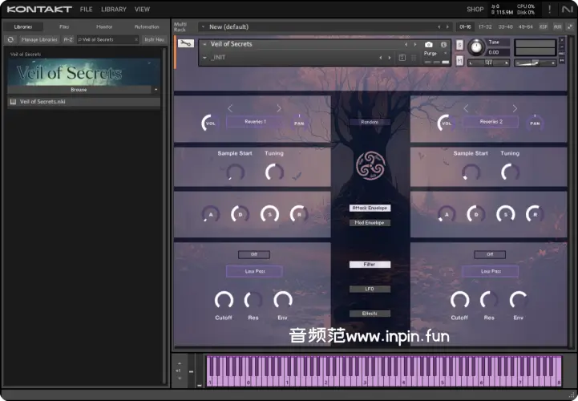Click the refresh libraries icon

[x=10, y=39]
